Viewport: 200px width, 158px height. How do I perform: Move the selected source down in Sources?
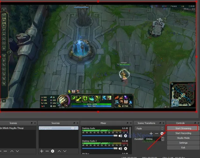tap(65, 151)
